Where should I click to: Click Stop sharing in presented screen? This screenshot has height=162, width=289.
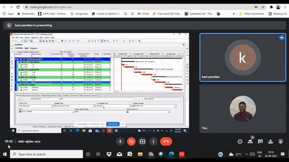point(113,124)
